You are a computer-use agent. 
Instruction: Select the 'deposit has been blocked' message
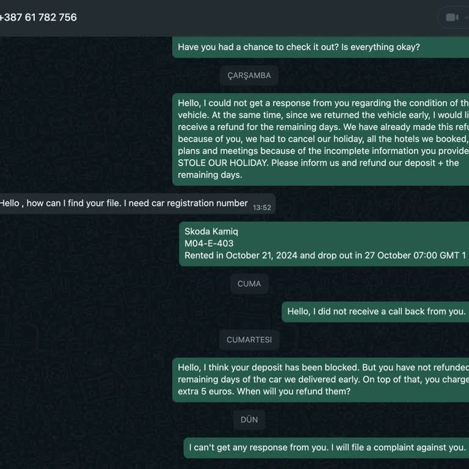coord(321,379)
